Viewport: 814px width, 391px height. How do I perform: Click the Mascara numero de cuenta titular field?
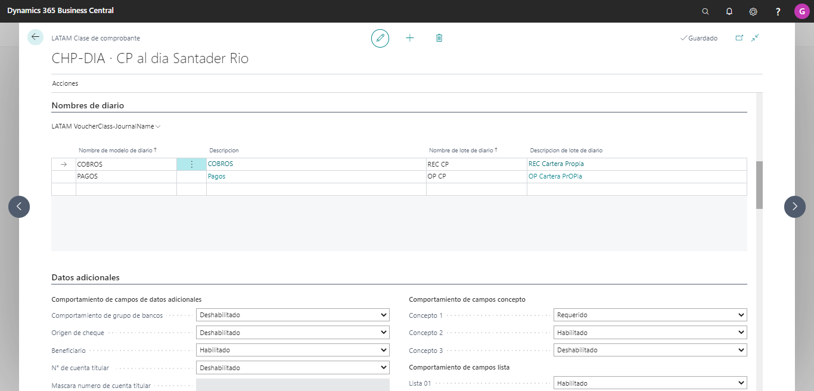click(x=293, y=385)
